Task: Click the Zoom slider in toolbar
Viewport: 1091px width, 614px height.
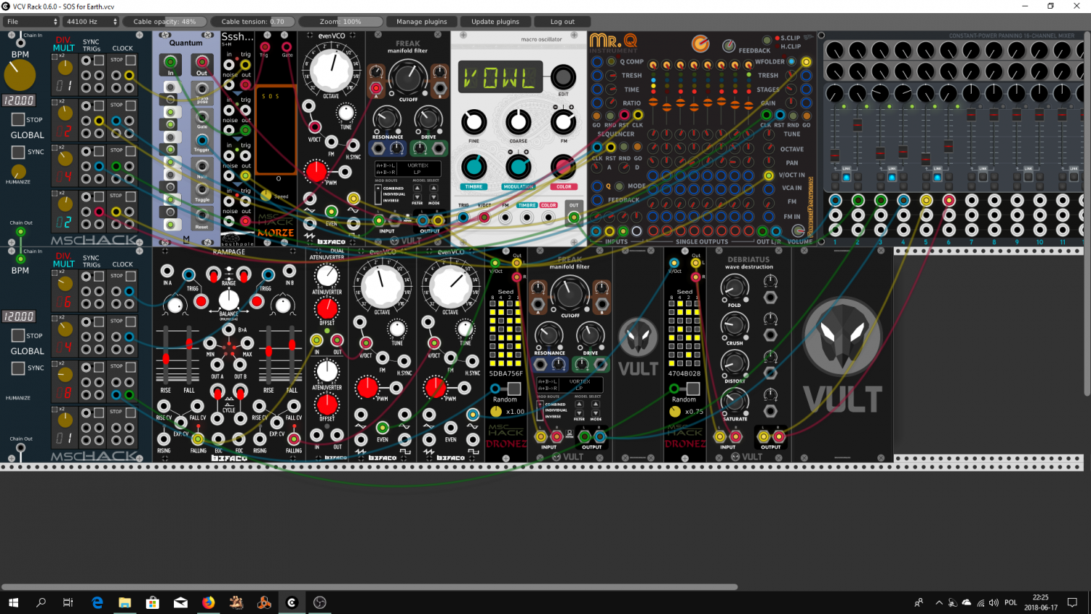Action: tap(341, 22)
